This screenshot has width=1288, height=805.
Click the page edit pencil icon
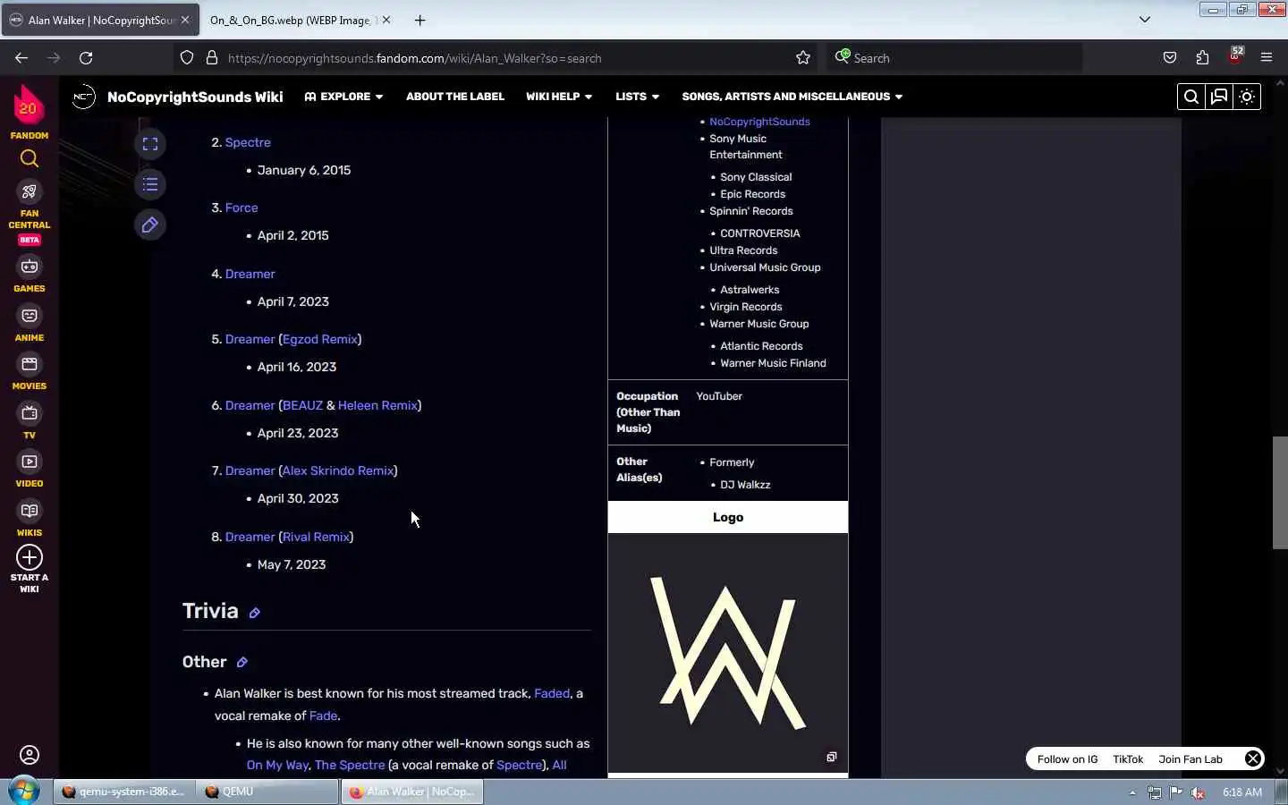[150, 225]
